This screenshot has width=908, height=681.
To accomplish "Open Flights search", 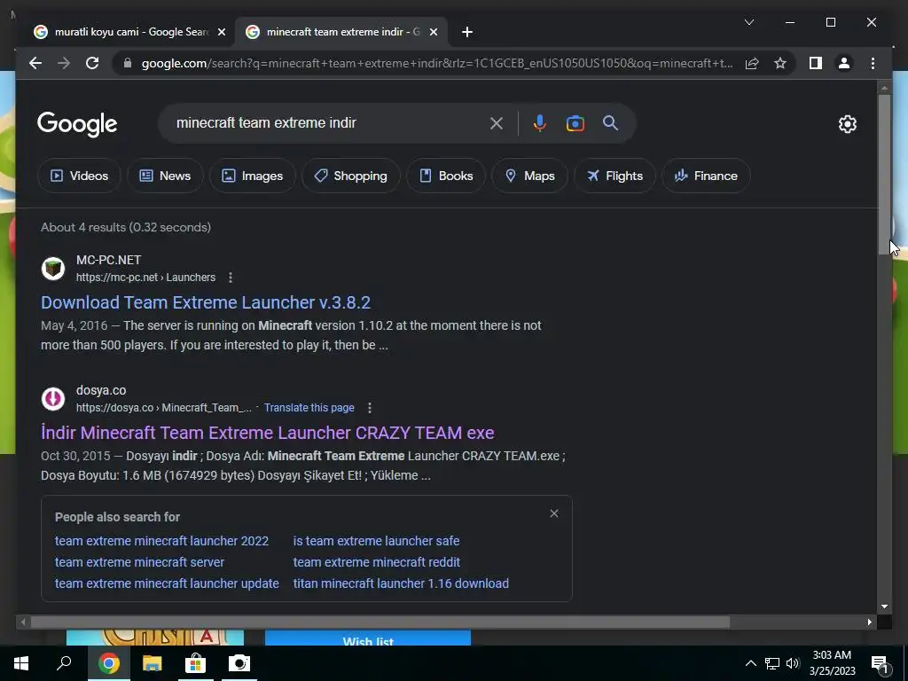I will [x=614, y=176].
